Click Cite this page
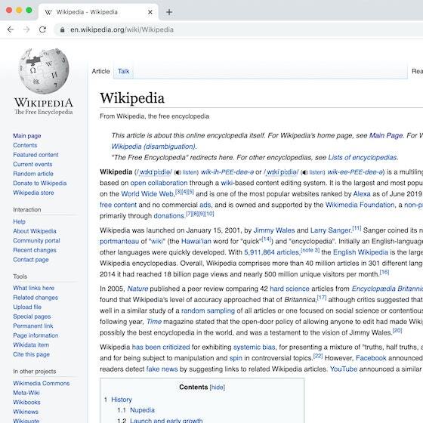423x423 pixels. click(31, 354)
